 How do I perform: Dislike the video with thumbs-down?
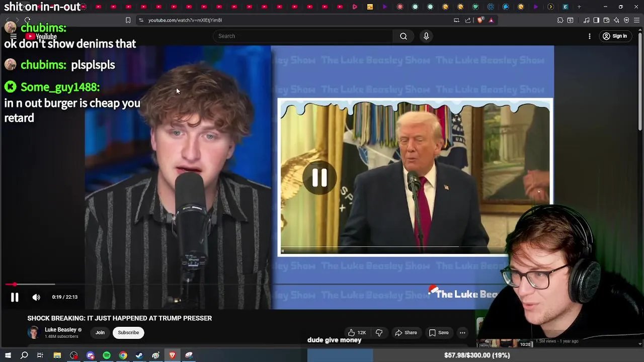pos(379,332)
